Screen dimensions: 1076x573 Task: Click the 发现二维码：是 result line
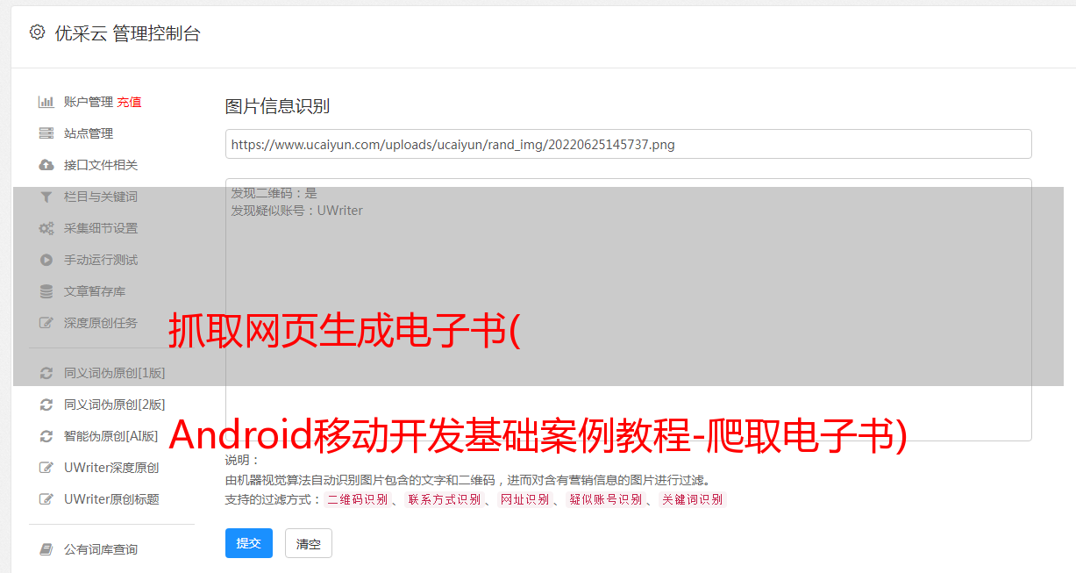tap(274, 193)
